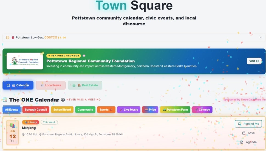Open the Pottstown Regional Community Foundation logo
The height and width of the screenshot is (151, 266).
click(25, 61)
